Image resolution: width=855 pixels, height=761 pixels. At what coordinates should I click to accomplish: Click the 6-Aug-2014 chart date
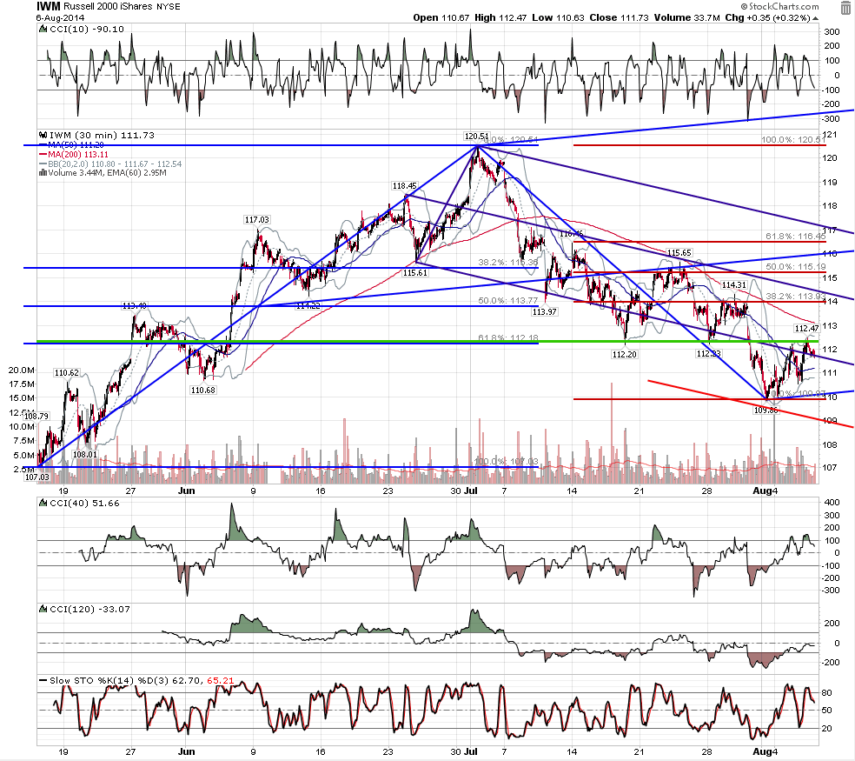coord(61,17)
